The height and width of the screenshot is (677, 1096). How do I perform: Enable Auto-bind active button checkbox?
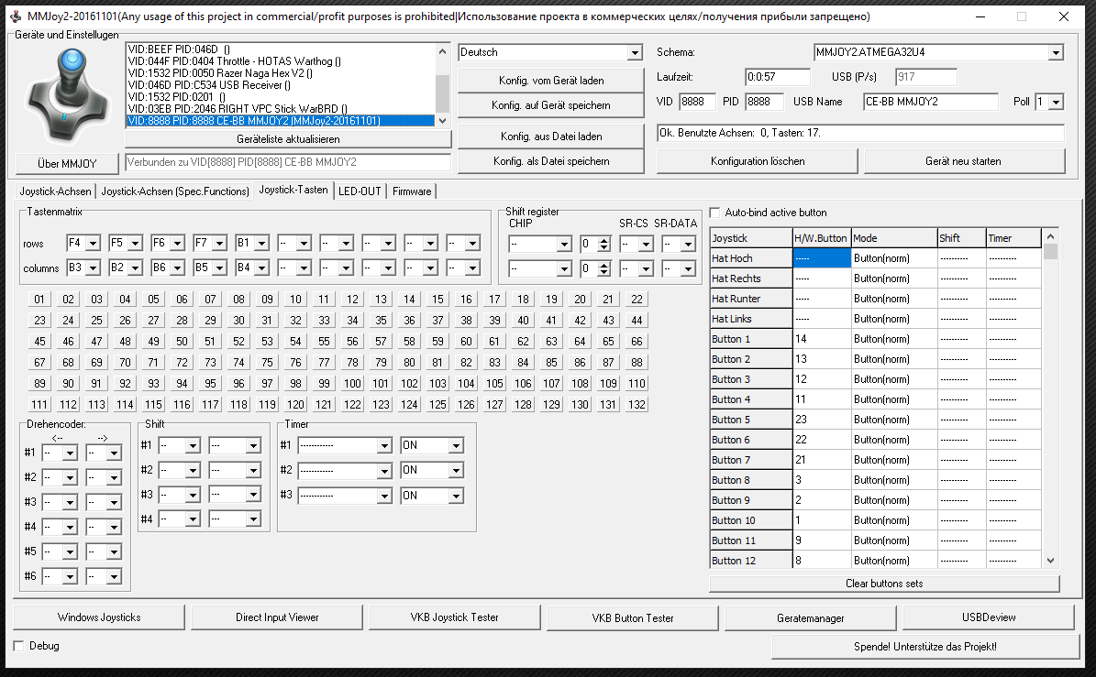(x=715, y=213)
